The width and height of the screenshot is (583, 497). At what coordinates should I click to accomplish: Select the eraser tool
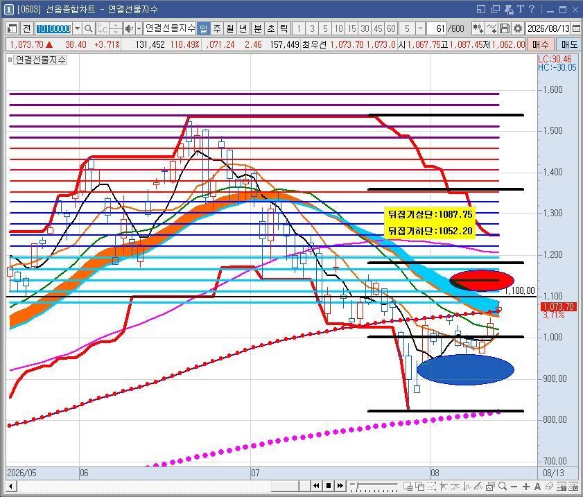(549, 486)
